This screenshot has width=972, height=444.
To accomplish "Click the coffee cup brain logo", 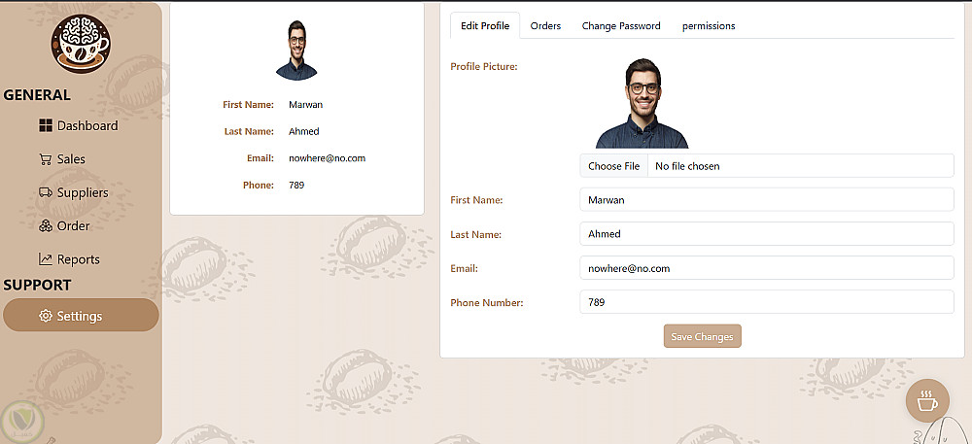I will click(81, 44).
